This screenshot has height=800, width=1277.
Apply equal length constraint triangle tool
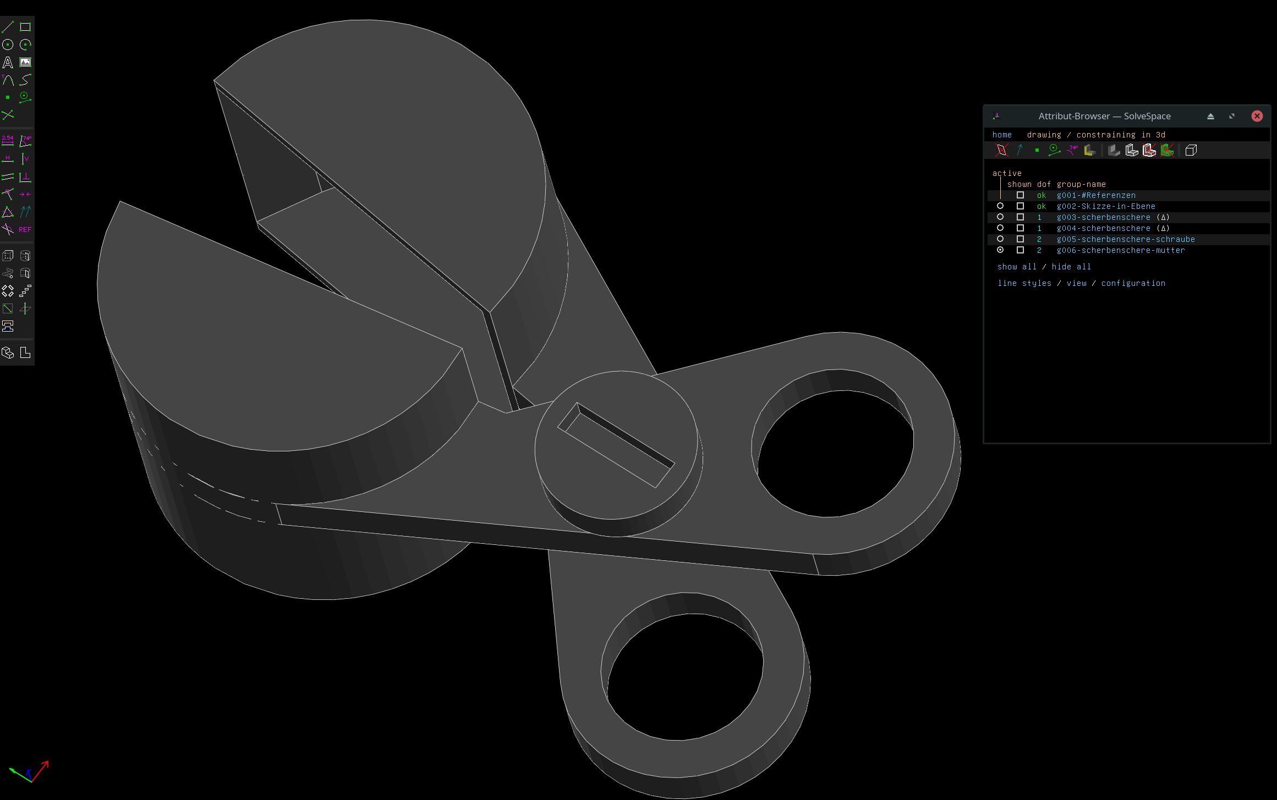8,212
